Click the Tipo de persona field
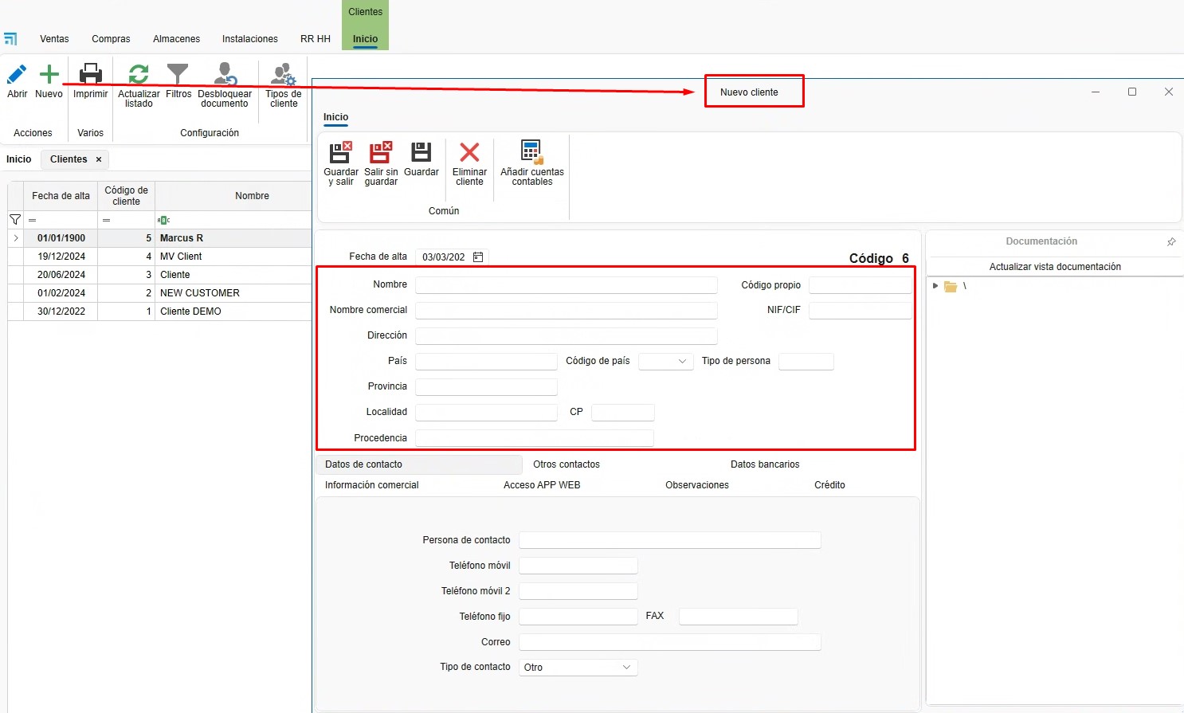This screenshot has height=713, width=1184. (806, 362)
